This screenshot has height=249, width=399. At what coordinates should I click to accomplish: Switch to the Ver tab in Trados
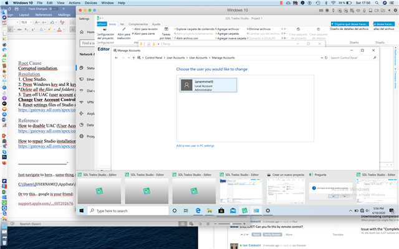(122, 24)
